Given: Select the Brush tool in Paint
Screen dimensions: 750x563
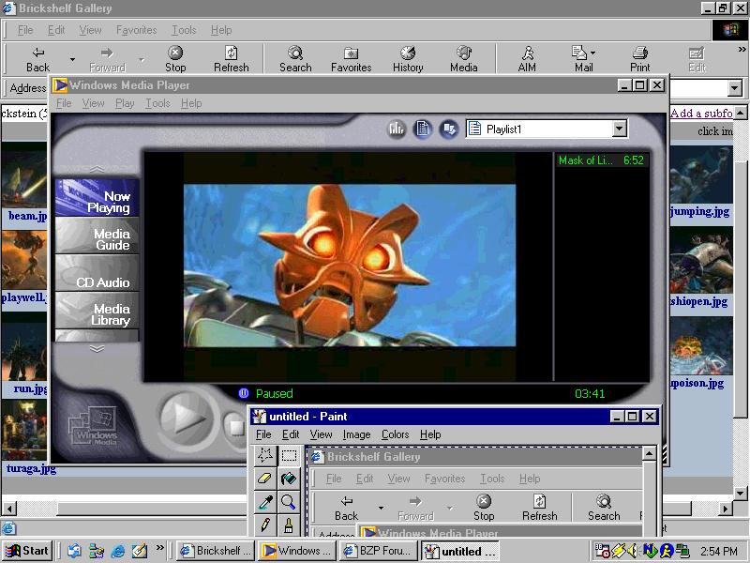Looking at the screenshot, I should (289, 525).
